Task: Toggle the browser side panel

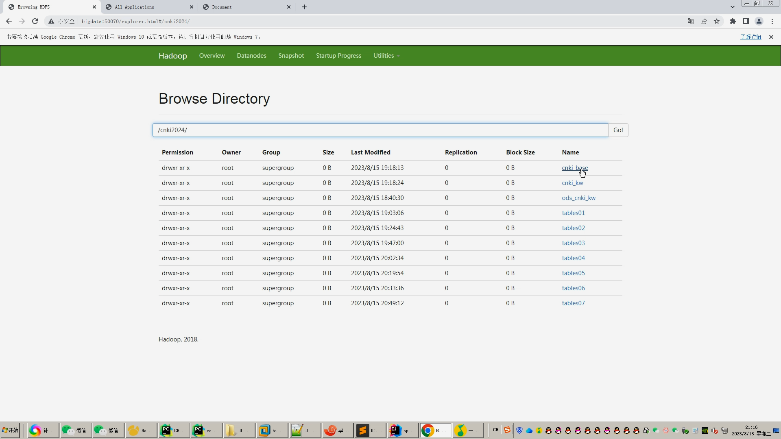Action: 746,21
